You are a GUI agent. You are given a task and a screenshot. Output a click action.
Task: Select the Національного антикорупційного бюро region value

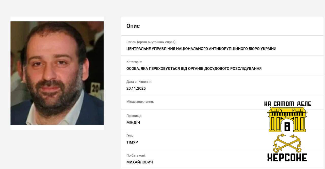[x=201, y=49]
